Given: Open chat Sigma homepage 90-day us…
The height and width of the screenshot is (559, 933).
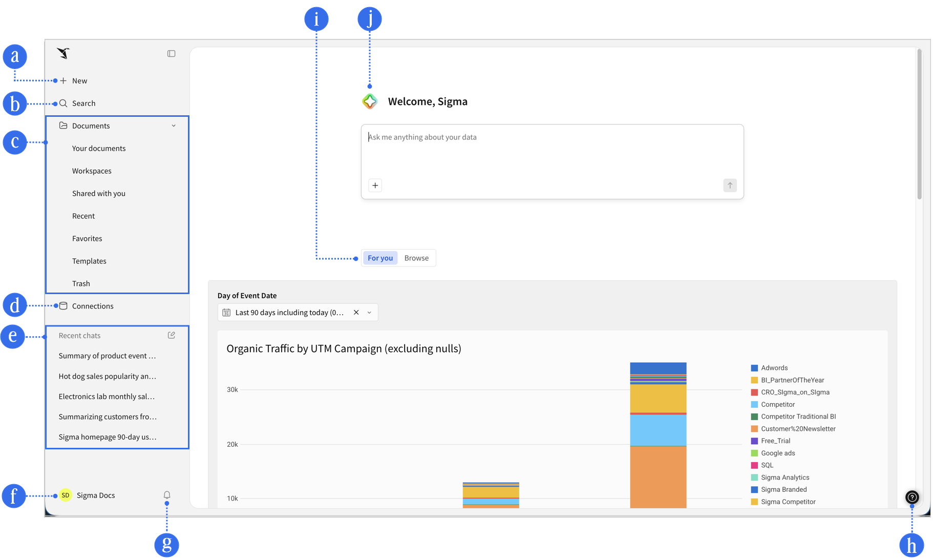Looking at the screenshot, I should pos(108,437).
